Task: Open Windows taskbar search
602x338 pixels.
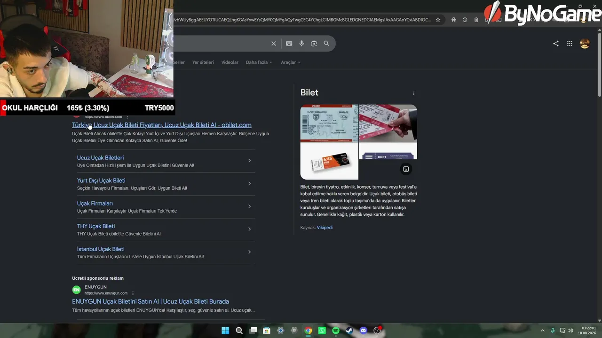Action: coord(239,330)
